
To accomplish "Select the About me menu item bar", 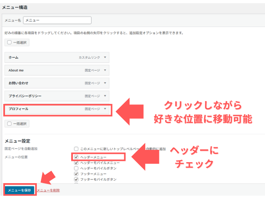I will pos(41,71).
